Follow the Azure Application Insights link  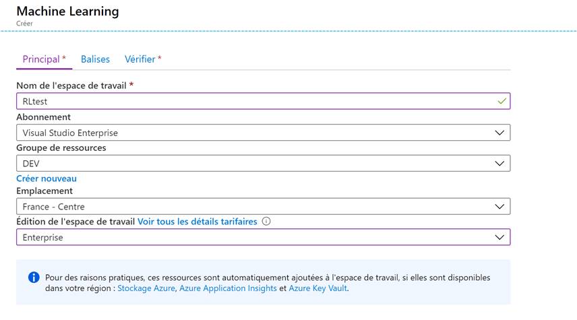tap(228, 288)
